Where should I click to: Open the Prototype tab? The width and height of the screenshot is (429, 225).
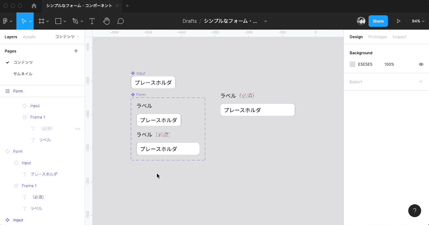(378, 37)
